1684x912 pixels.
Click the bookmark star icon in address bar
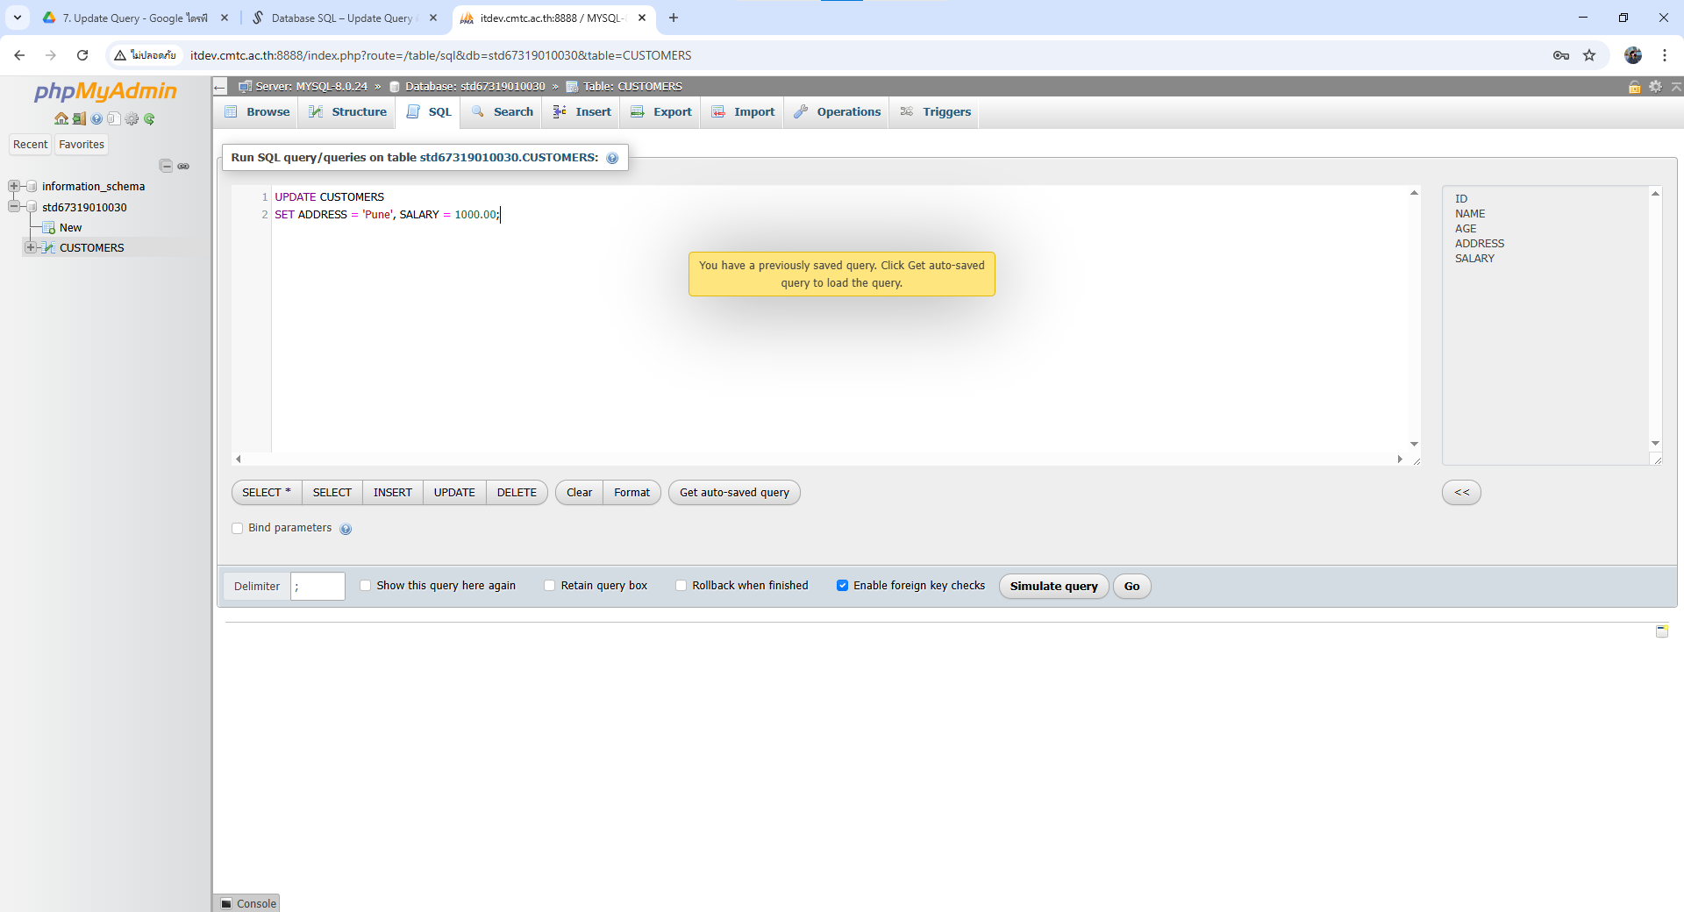tap(1589, 55)
